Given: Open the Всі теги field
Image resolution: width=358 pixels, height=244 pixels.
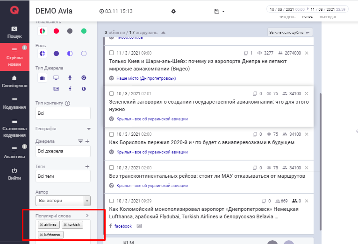Looking at the screenshot, I should 63,176.
